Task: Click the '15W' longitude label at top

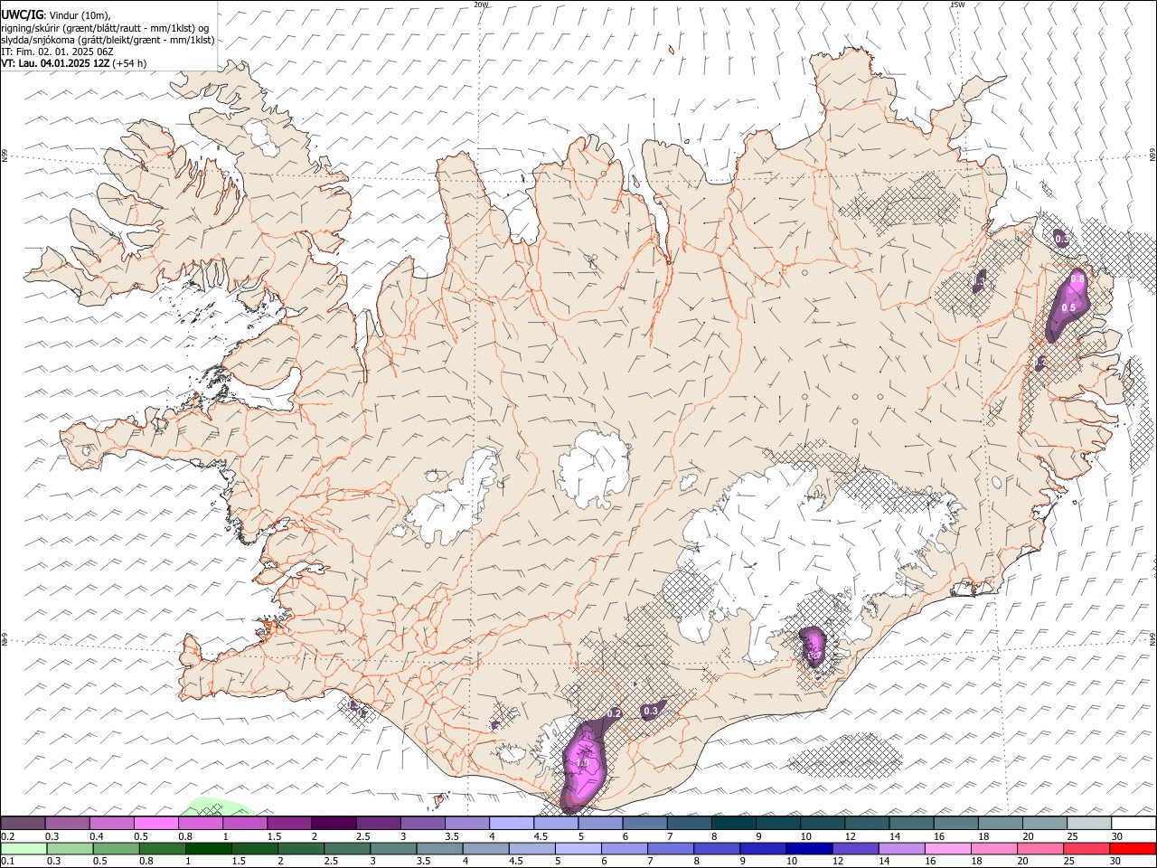Action: click(956, 5)
